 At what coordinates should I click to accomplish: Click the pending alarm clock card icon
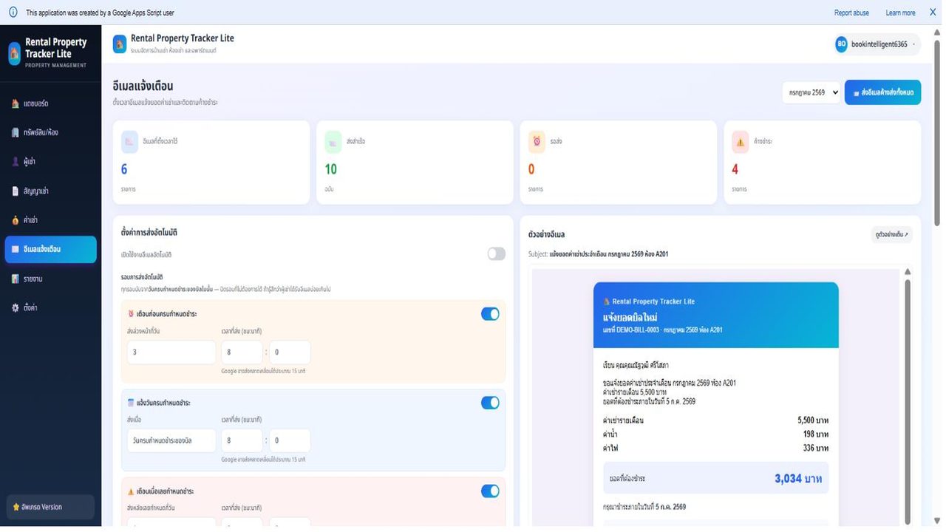tap(537, 142)
